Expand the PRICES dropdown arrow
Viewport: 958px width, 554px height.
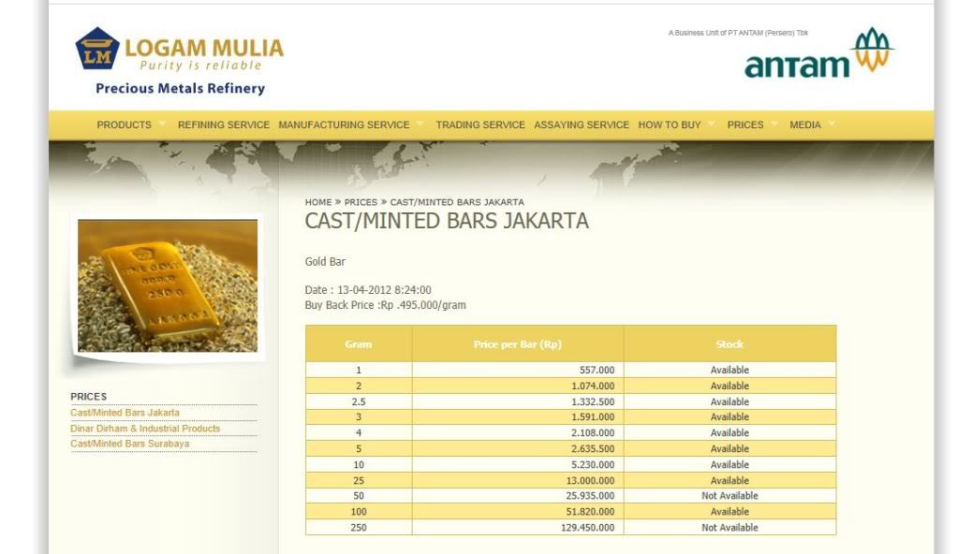(774, 124)
